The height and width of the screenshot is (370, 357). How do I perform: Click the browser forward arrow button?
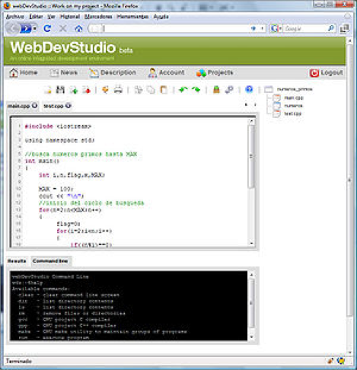(x=26, y=28)
